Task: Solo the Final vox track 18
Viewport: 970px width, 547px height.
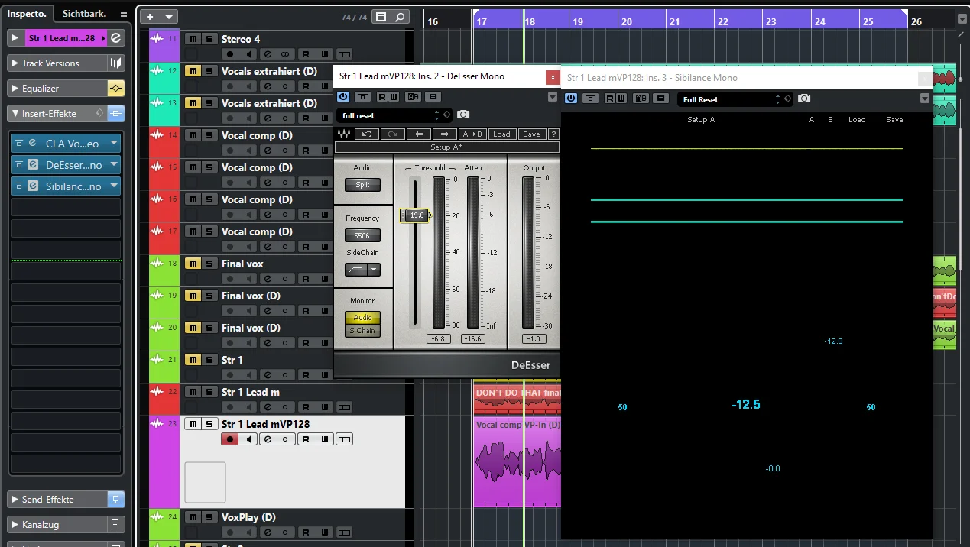Action: click(209, 264)
